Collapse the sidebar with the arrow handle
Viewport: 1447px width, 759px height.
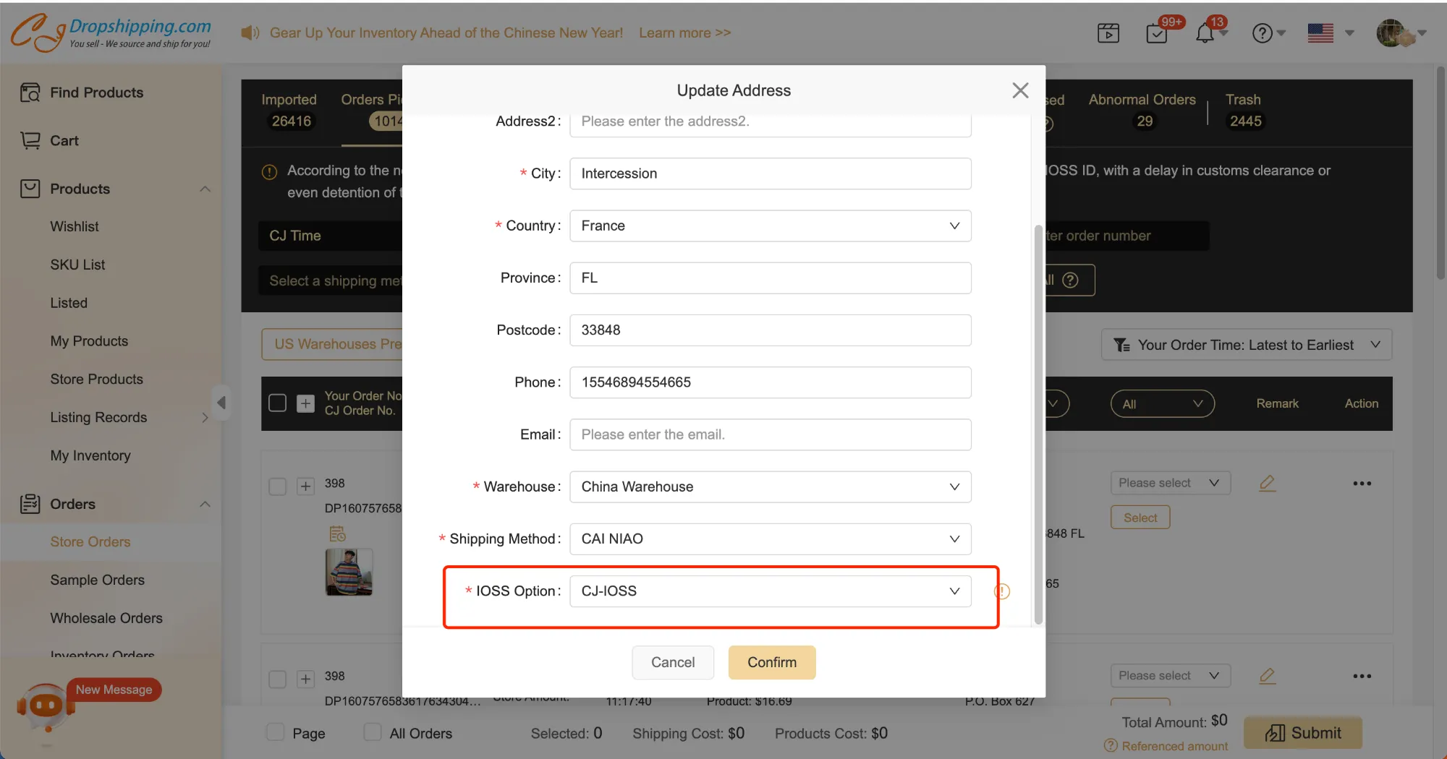click(x=221, y=403)
